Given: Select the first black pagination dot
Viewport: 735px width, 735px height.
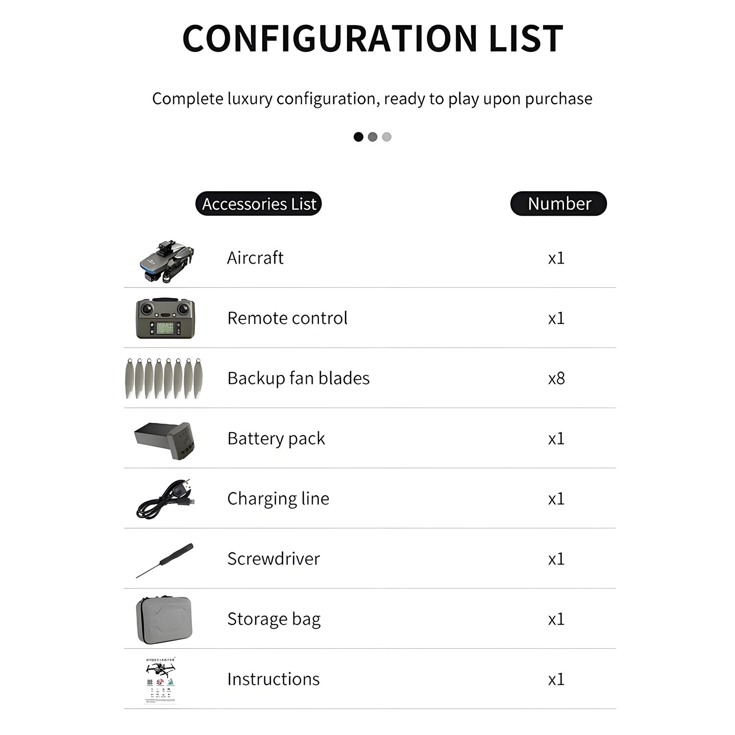Looking at the screenshot, I should [x=358, y=137].
